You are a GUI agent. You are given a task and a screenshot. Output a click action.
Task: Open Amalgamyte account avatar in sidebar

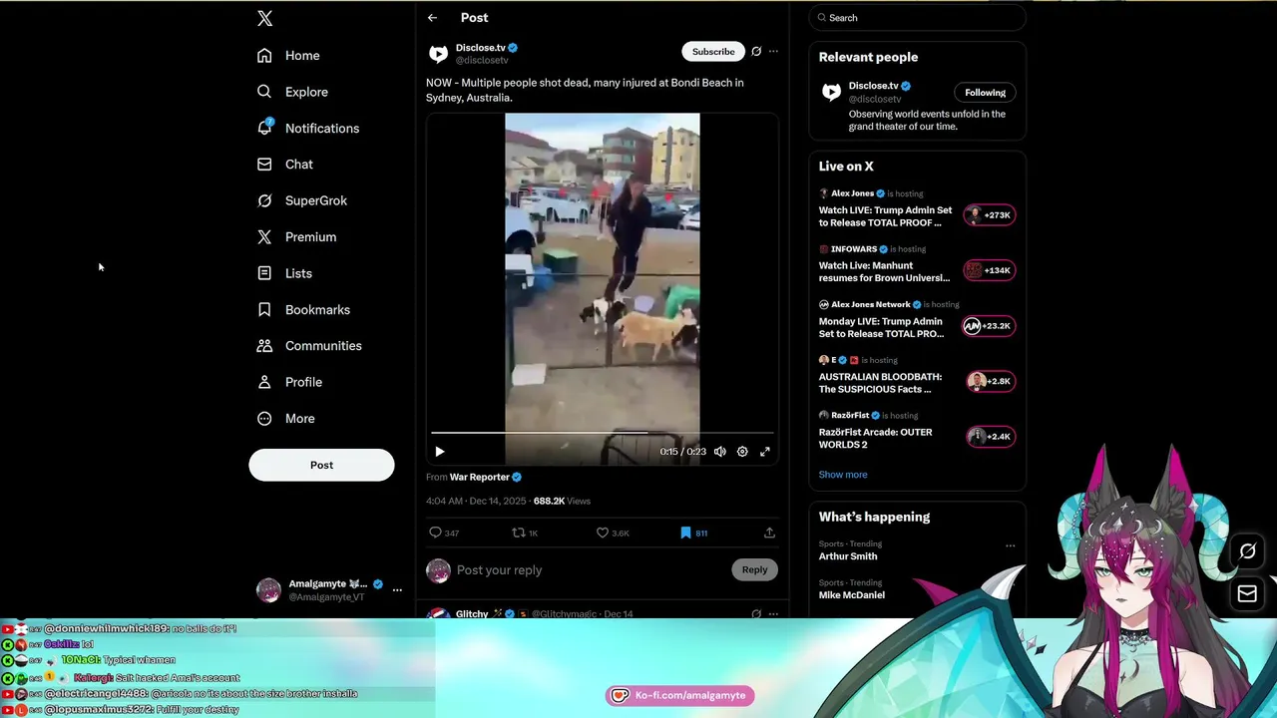[x=268, y=590]
